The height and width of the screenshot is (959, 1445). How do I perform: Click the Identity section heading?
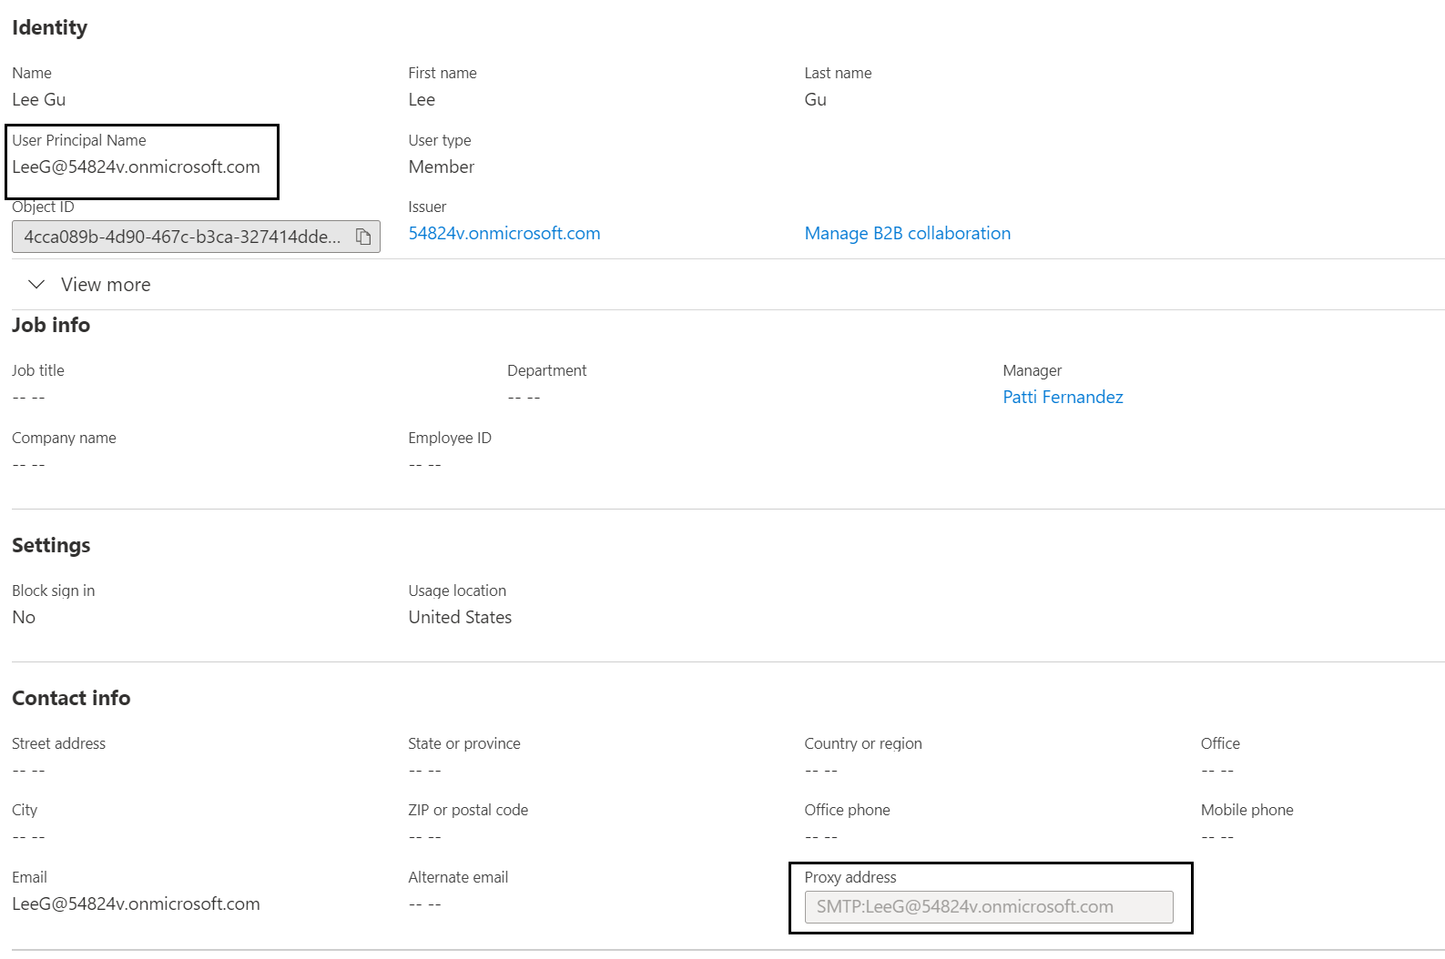click(50, 27)
